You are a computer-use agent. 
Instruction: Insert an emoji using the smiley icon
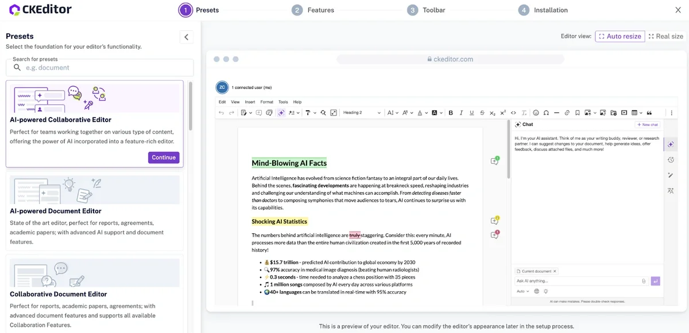(536, 113)
